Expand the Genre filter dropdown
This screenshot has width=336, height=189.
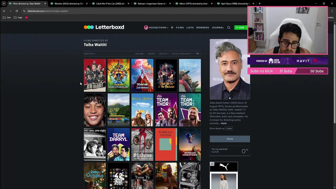click(152, 54)
